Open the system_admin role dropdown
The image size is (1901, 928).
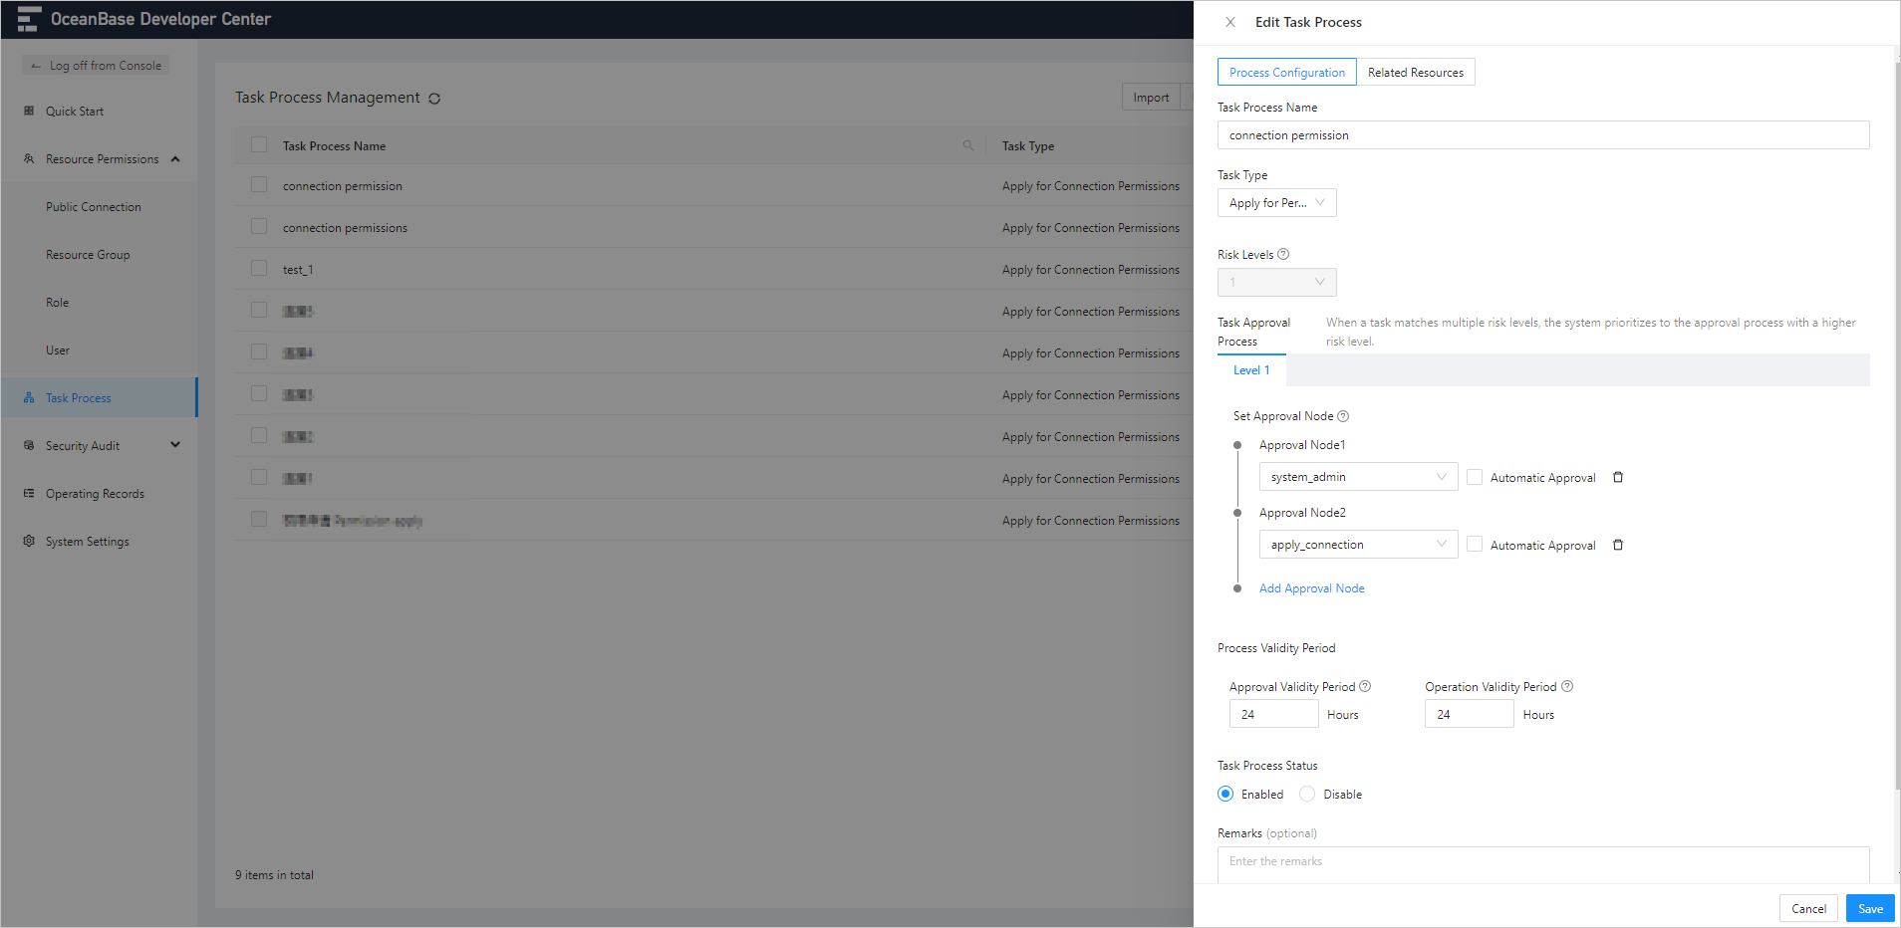[1357, 477]
